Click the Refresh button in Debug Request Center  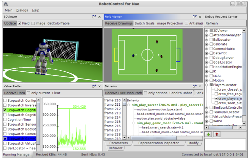point(212,23)
